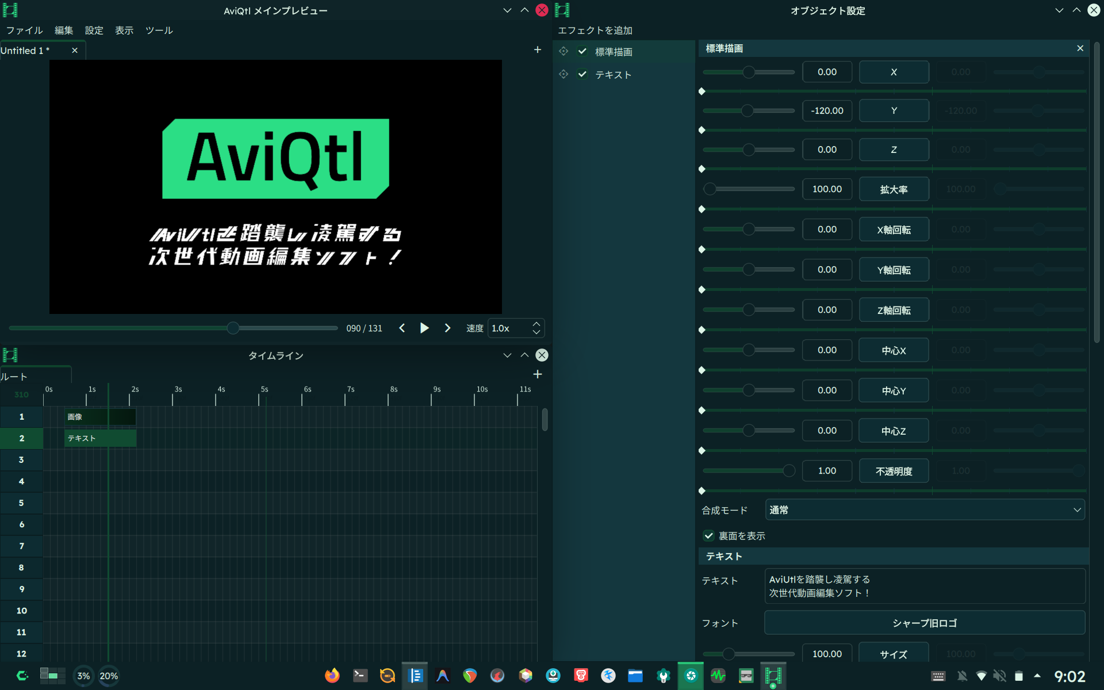Open エフェクトを追加 menu
Screen dimensions: 1104x690
(595, 30)
